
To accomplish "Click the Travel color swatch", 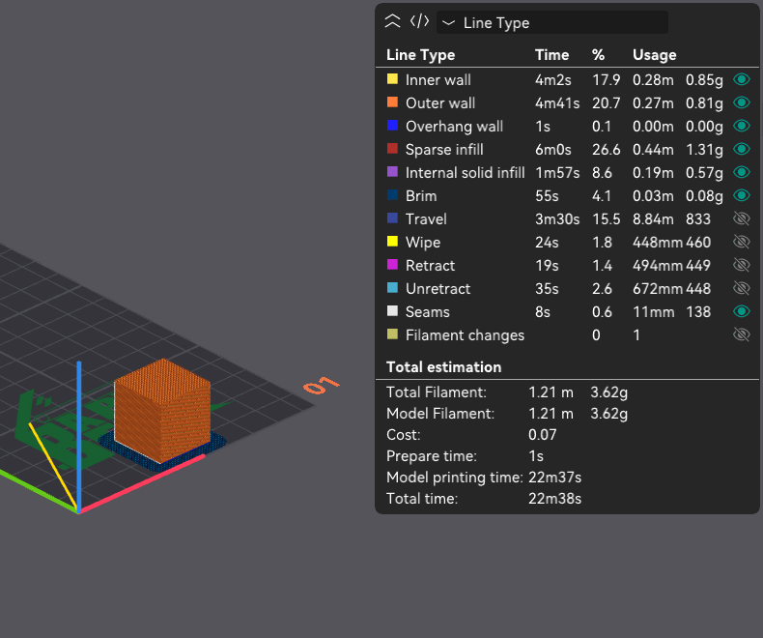I will coord(392,218).
